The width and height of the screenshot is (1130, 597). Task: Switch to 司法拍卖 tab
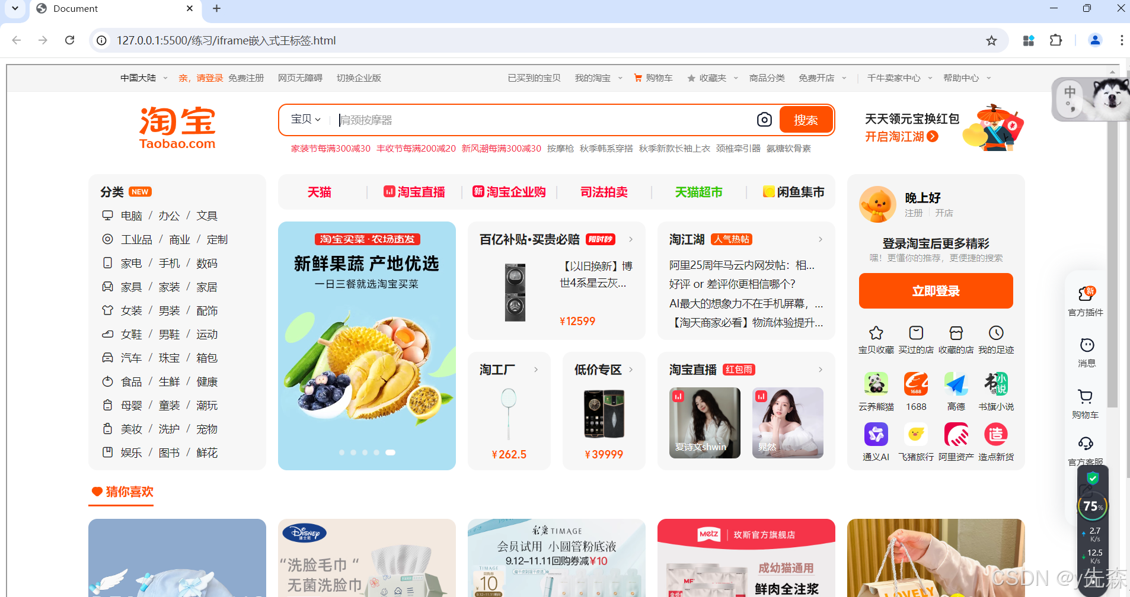pyautogui.click(x=604, y=192)
